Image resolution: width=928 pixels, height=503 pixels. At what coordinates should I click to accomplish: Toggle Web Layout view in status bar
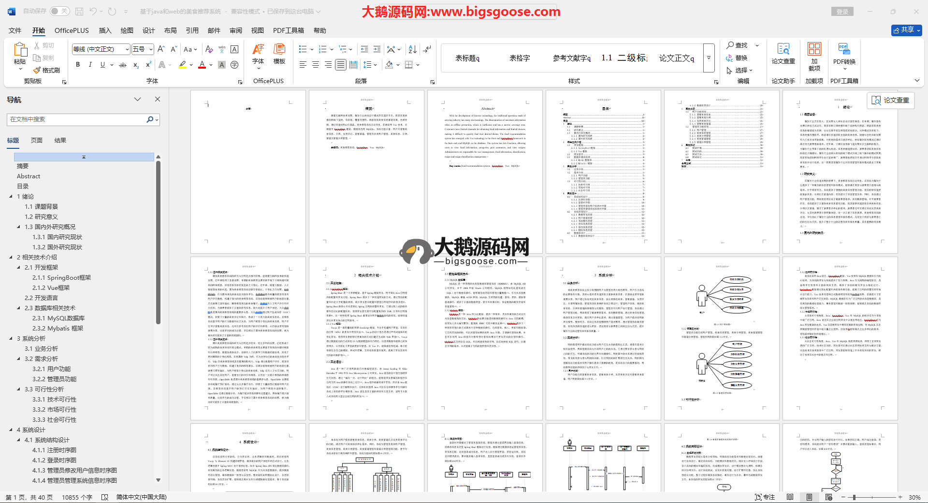pyautogui.click(x=829, y=497)
